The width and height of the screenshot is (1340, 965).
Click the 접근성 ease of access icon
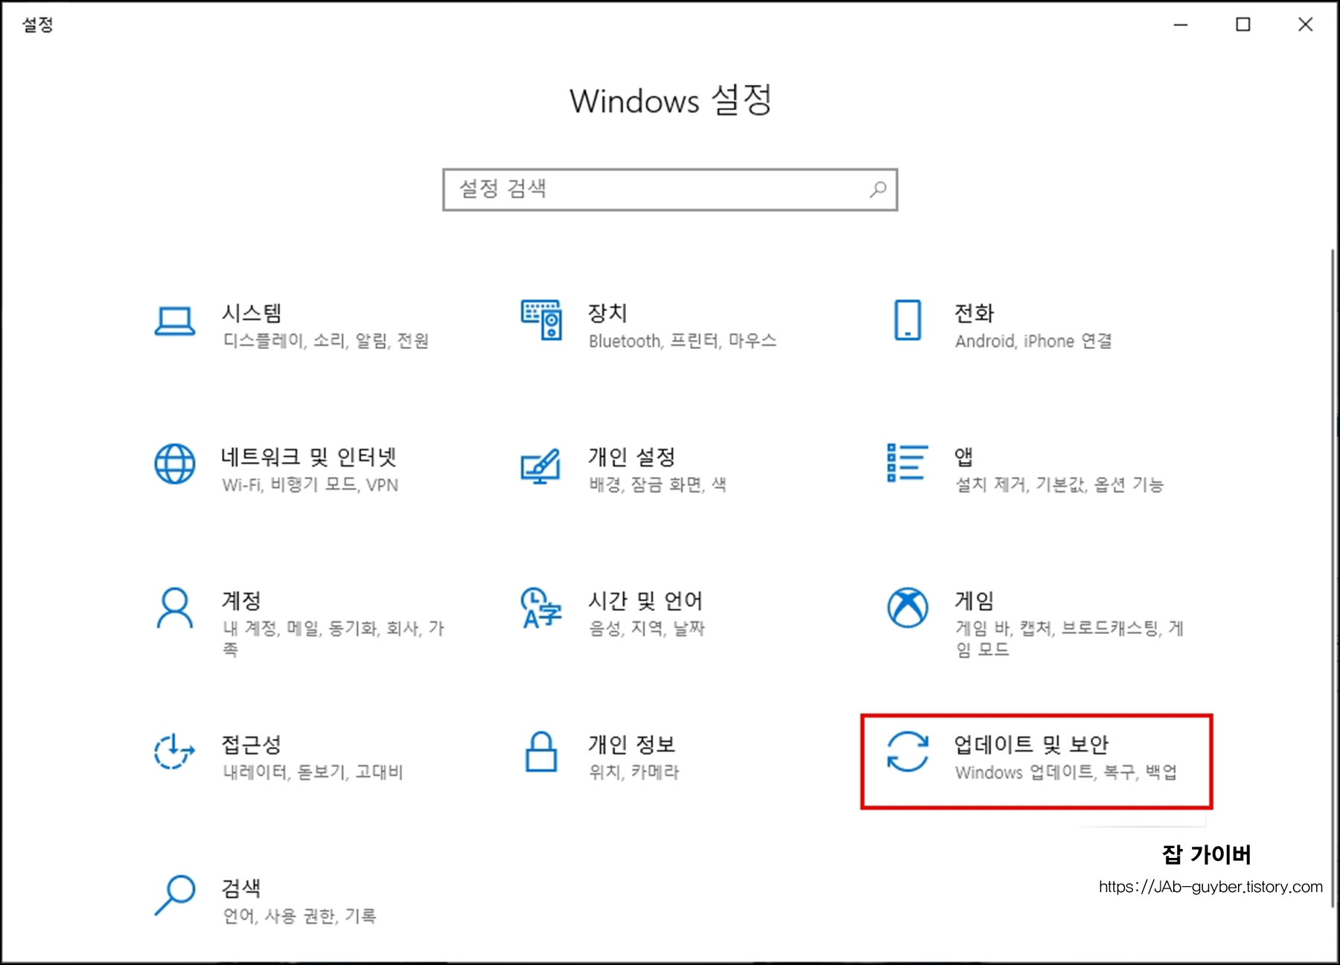[175, 751]
